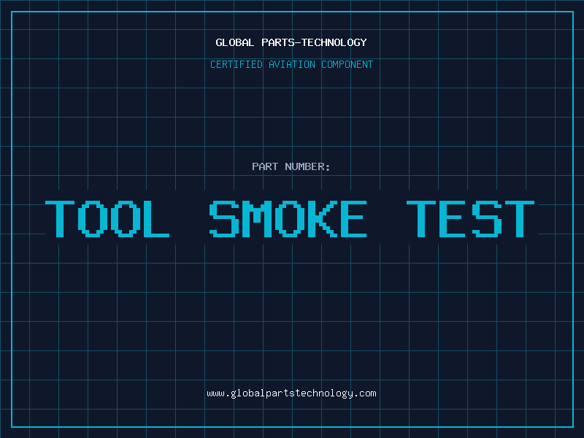
Task: Select the CERTIFIED AVIATION COMPONENT subtitle
Action: (x=291, y=64)
